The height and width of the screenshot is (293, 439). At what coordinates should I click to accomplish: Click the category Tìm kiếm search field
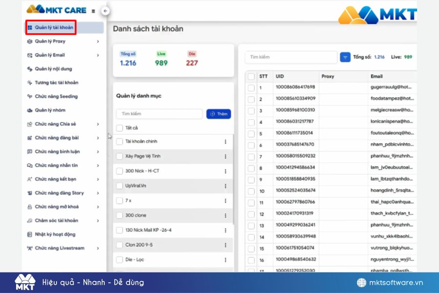coord(159,114)
